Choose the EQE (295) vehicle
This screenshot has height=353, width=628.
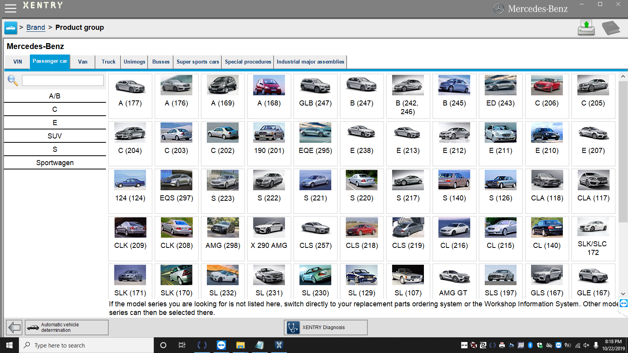click(x=316, y=144)
